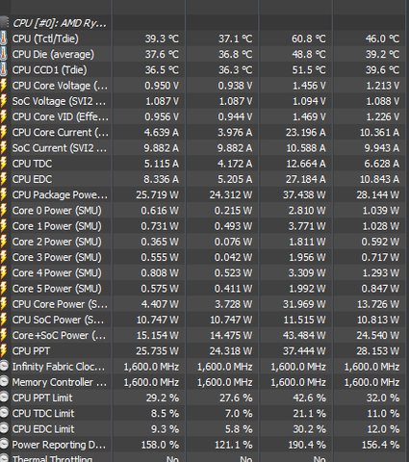
Task: Click lightning icon beside CPU Package Power
Action: (x=4, y=194)
